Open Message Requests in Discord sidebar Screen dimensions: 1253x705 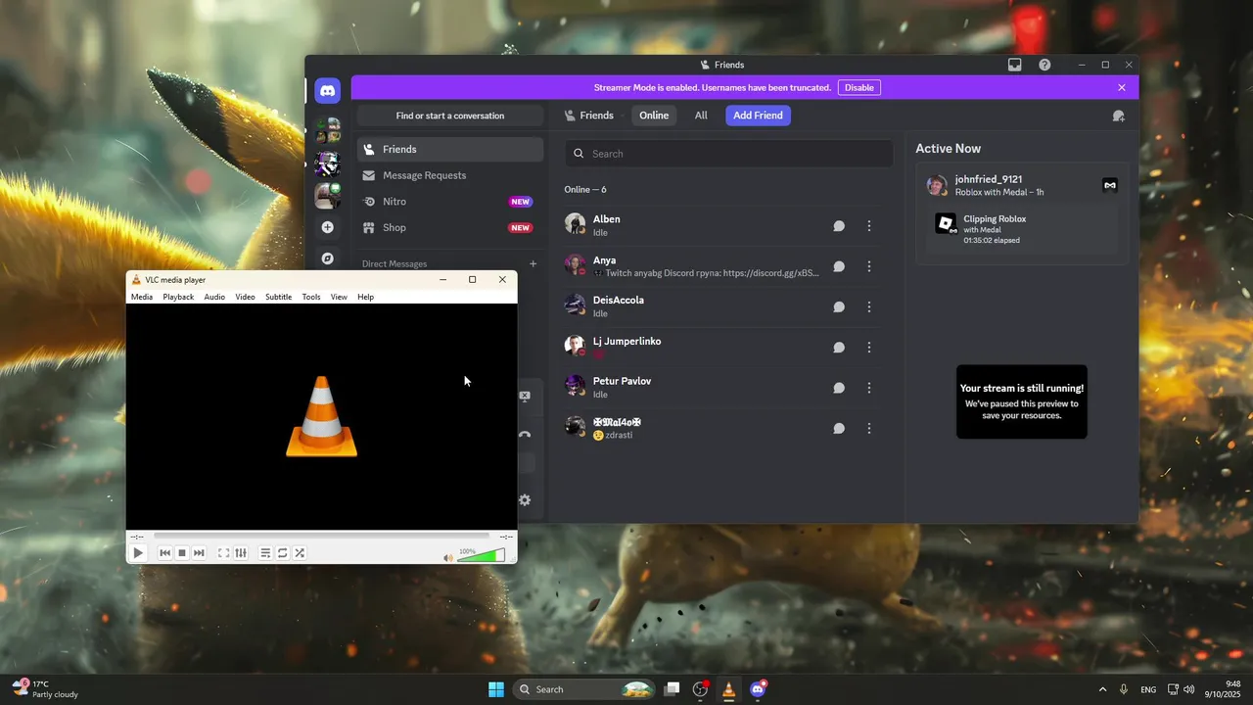coord(449,175)
